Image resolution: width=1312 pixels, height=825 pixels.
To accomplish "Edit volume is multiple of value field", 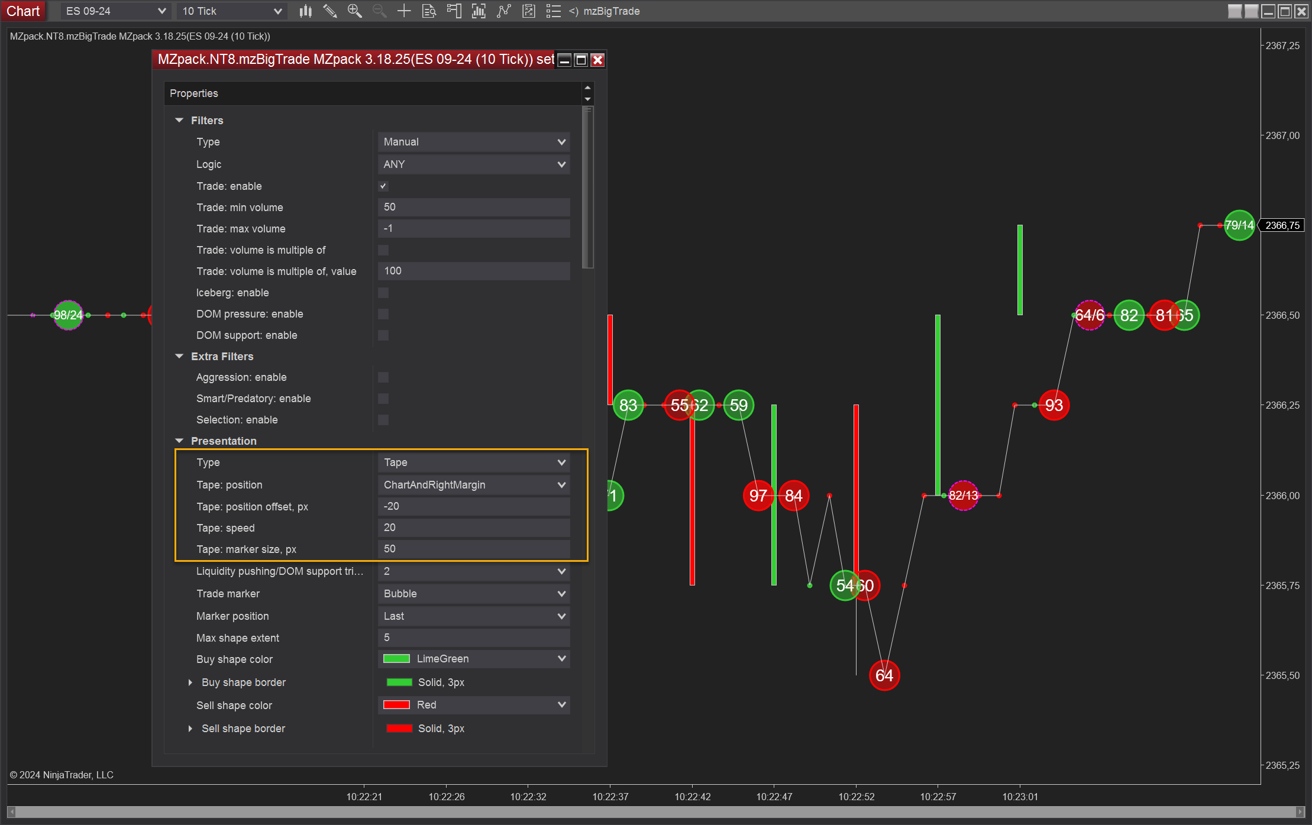I will [x=474, y=271].
